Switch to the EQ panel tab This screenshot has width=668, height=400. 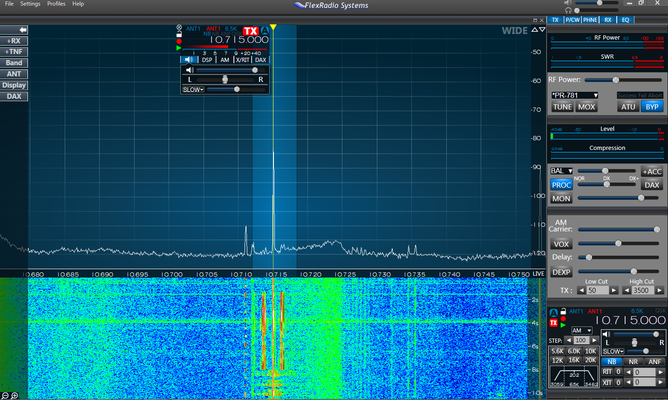(625, 20)
